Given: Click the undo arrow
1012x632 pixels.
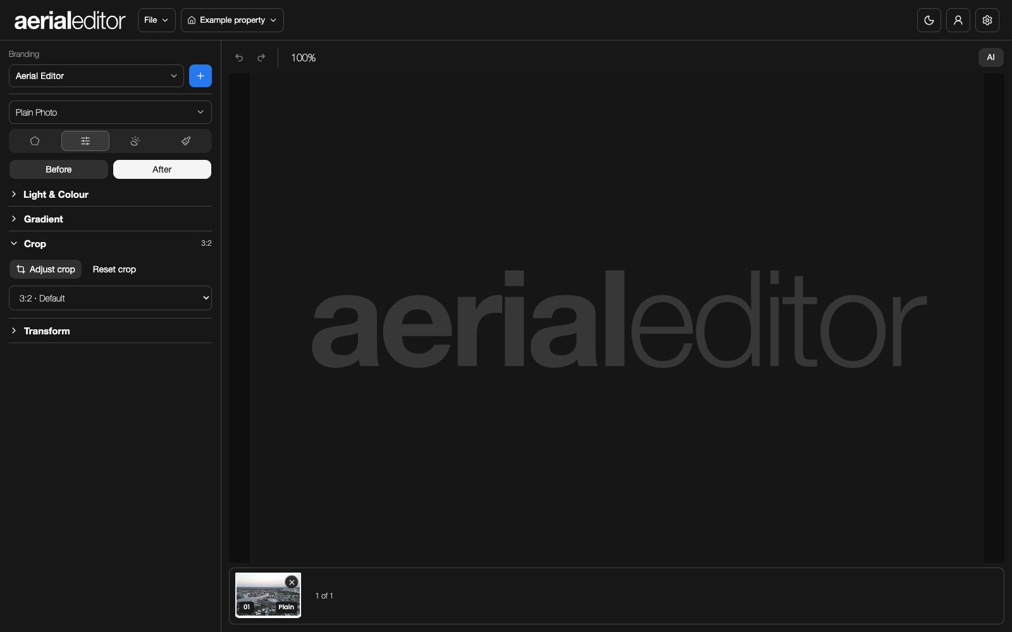Looking at the screenshot, I should click(239, 58).
